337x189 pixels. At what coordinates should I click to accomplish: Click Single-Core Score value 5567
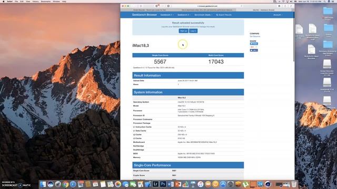(x=160, y=62)
